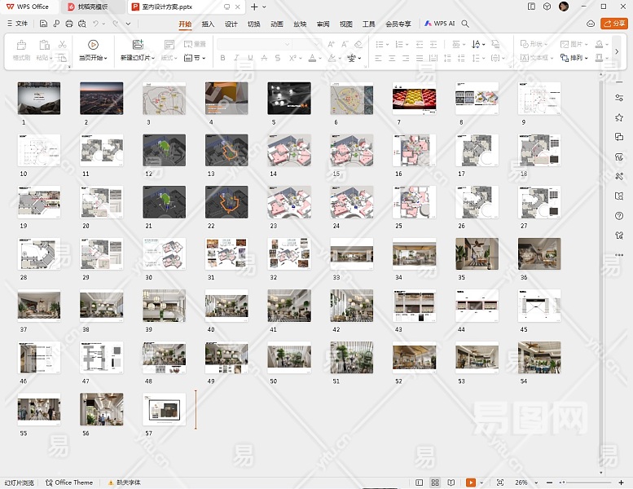Click the WPS AI button
The image size is (633, 489).
click(440, 24)
